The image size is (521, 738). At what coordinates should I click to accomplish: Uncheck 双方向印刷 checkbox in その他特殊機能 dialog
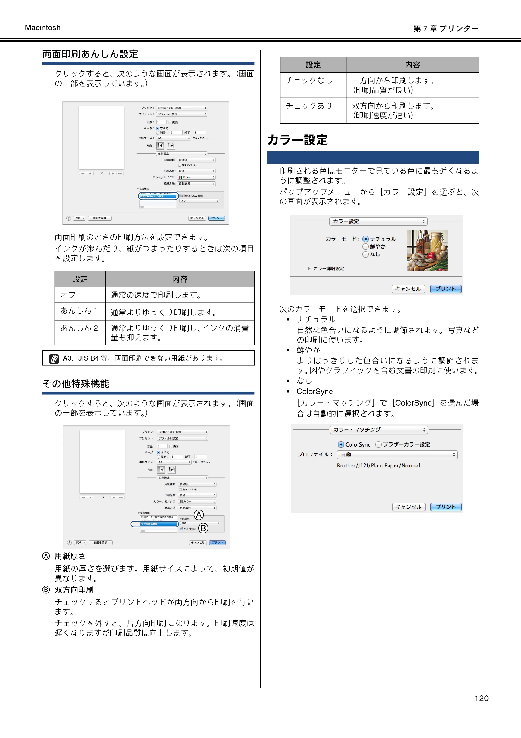182,528
